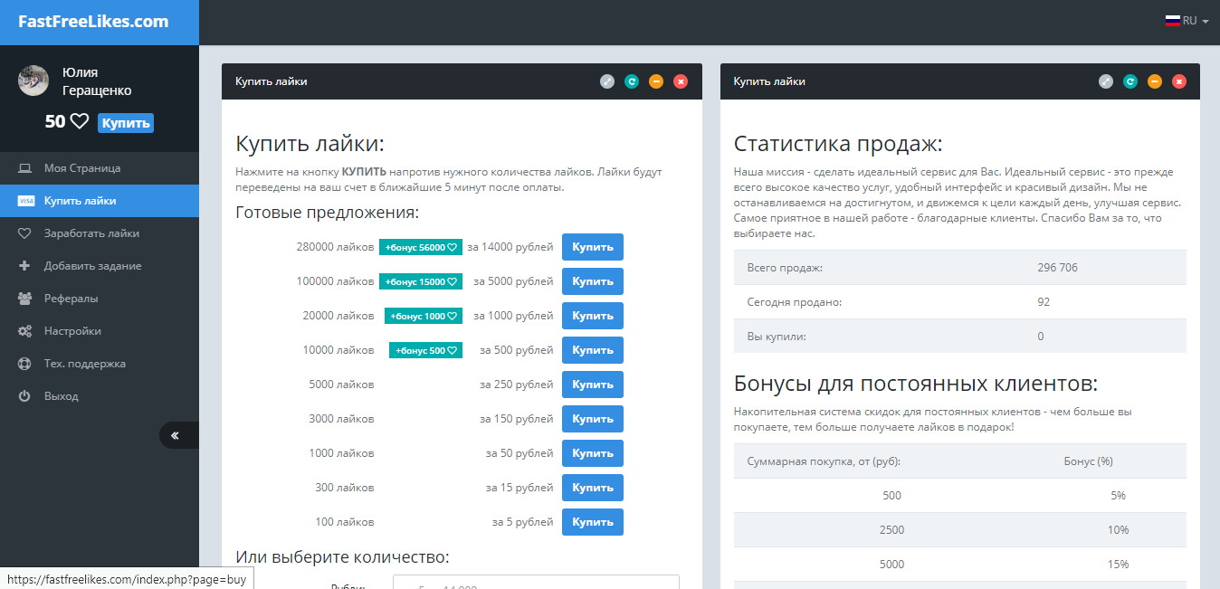Click the plus icon beside Добавить задание

(27, 265)
